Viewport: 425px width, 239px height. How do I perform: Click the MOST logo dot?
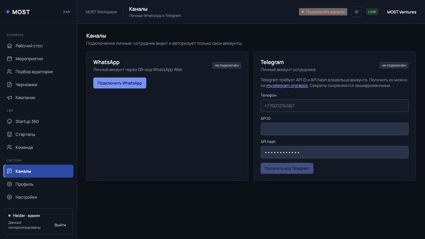[8, 12]
